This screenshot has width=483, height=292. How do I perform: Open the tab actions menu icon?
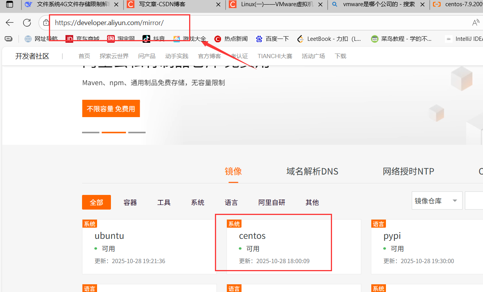pyautogui.click(x=10, y=5)
